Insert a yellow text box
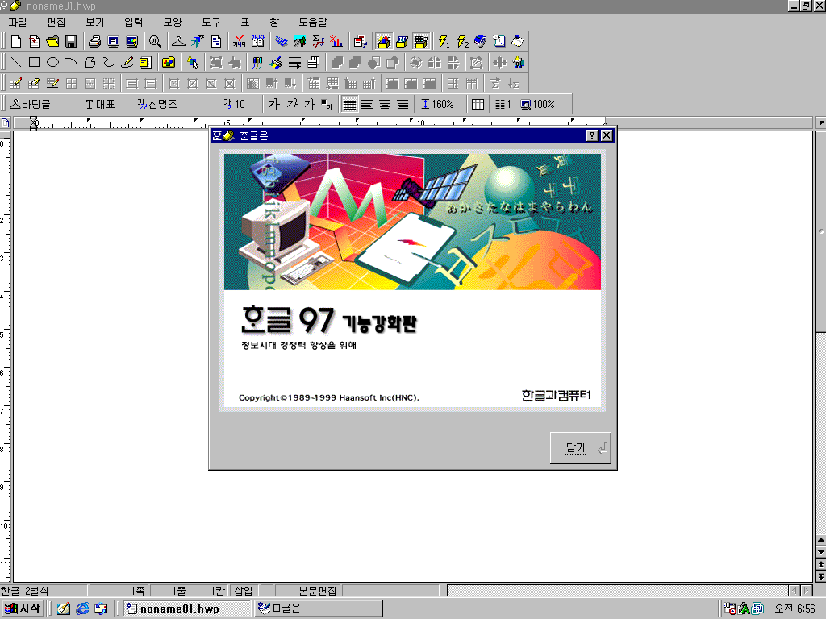This screenshot has height=619, width=826. click(145, 63)
